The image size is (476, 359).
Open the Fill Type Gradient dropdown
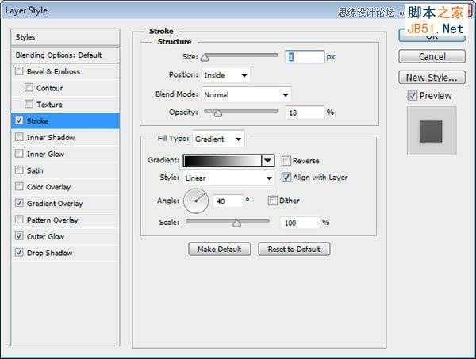[x=218, y=139]
